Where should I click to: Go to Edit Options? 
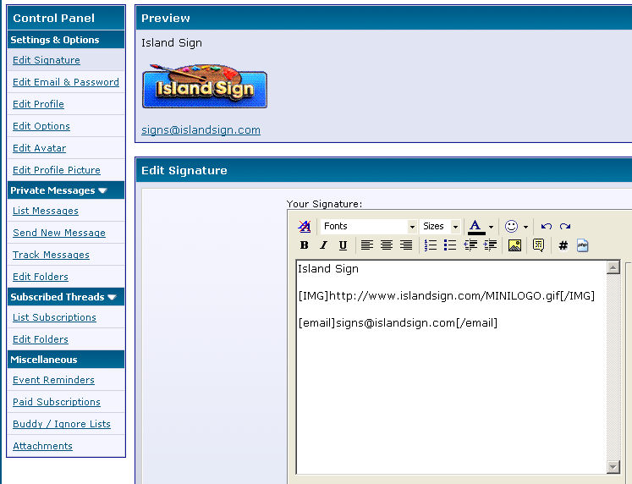[41, 126]
